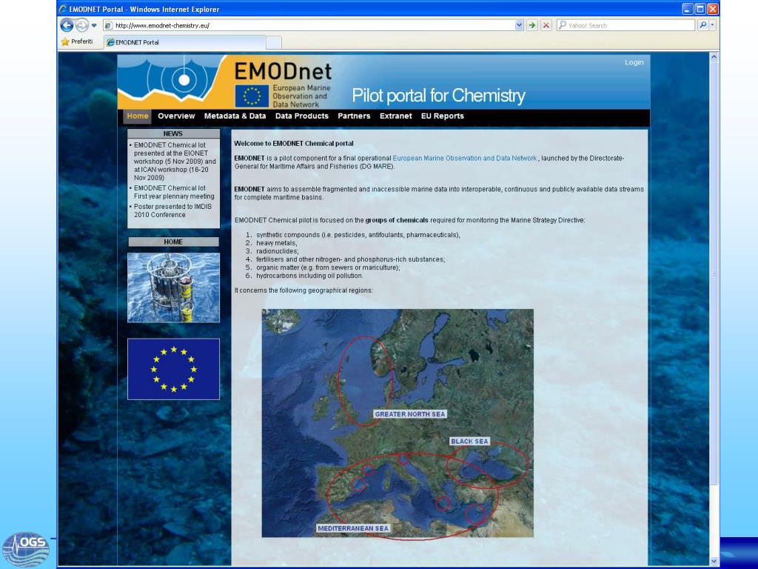Image resolution: width=758 pixels, height=569 pixels.
Task: Open the First year plennary meeting news
Action: [x=174, y=192]
